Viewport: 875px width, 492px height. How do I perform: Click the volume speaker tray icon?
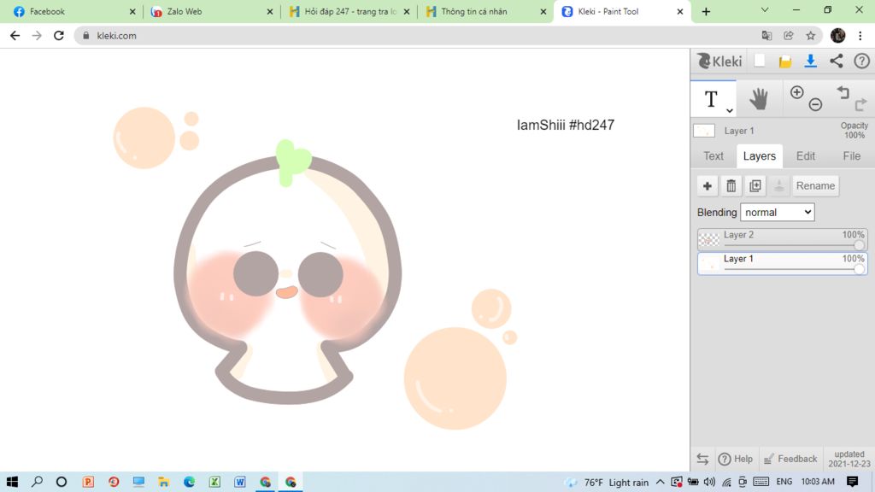click(x=709, y=482)
